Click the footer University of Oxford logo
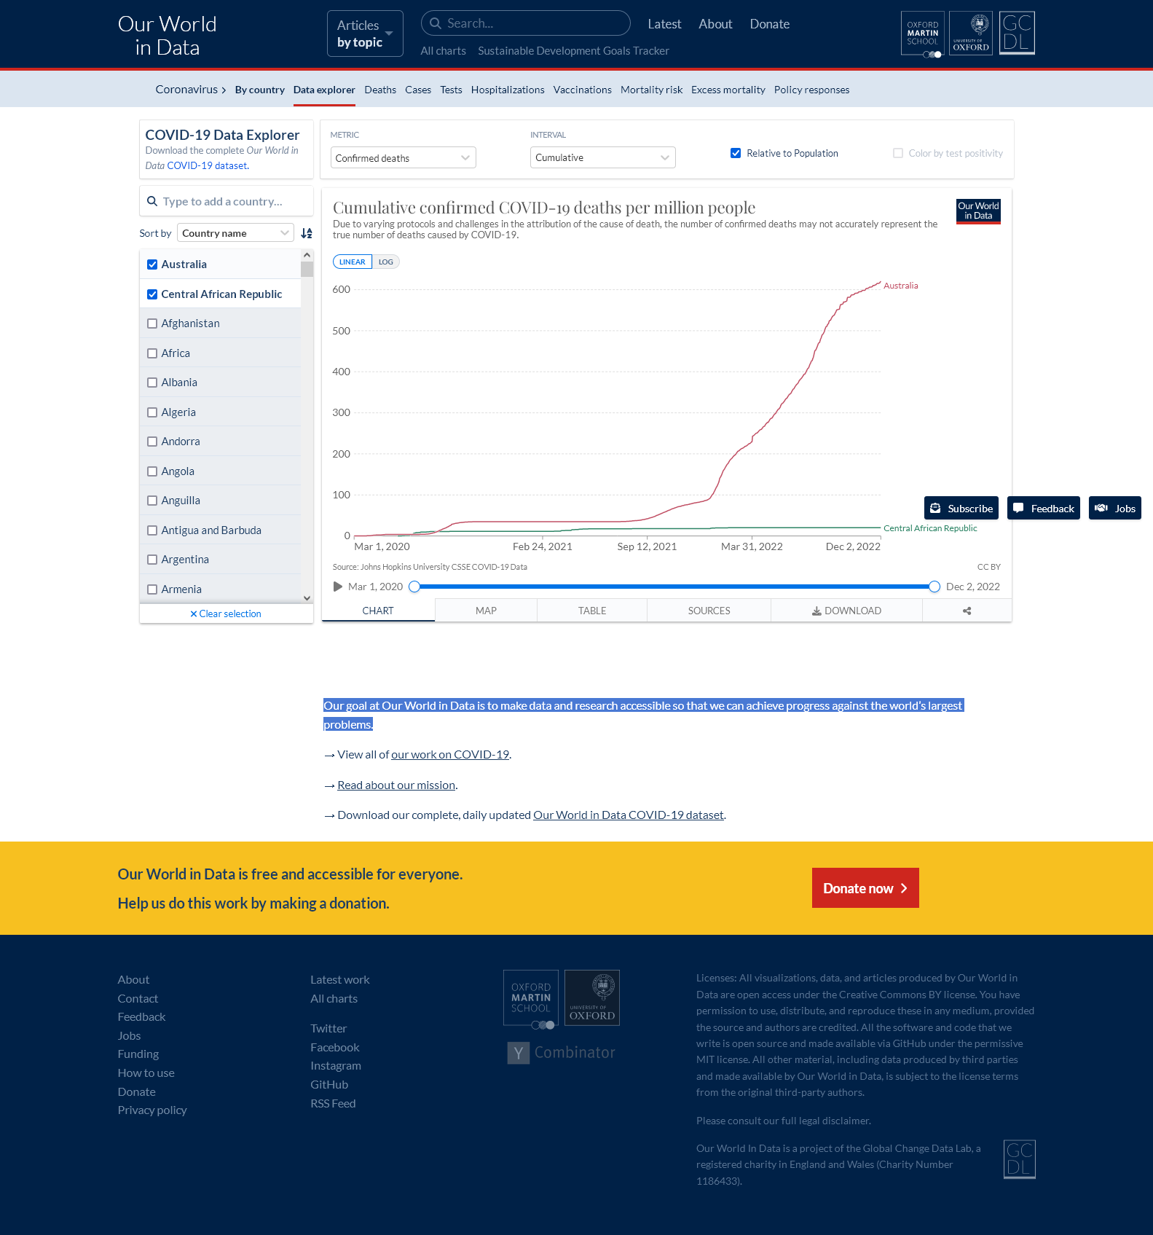Viewport: 1153px width, 1235px height. pos(592,998)
